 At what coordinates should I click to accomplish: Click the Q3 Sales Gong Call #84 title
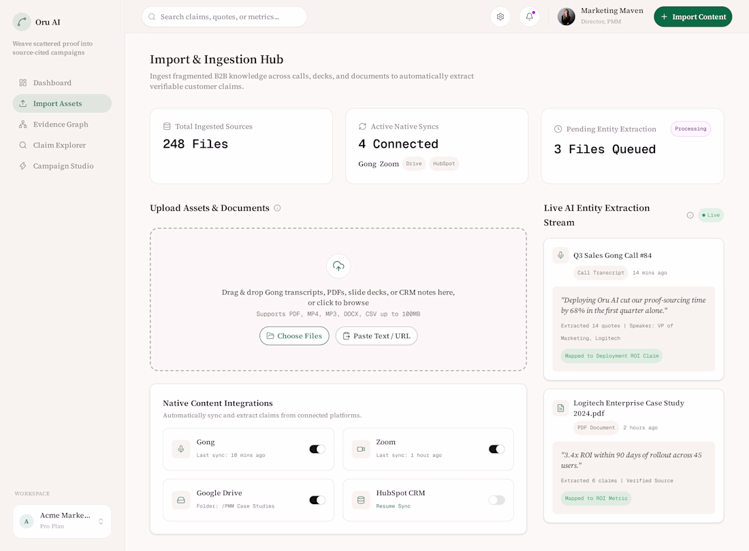pyautogui.click(x=612, y=255)
